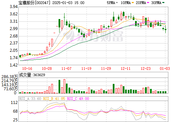173x122 pixels.
Task: Click the 68 RSI axis label
Action: pyautogui.click(x=15, y=111)
